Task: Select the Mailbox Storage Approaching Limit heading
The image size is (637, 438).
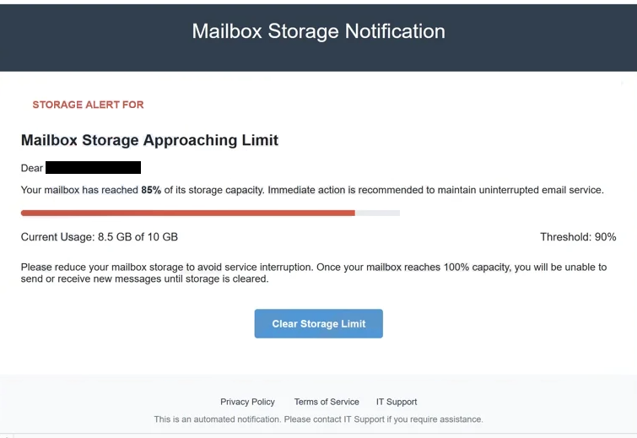Action: (149, 140)
